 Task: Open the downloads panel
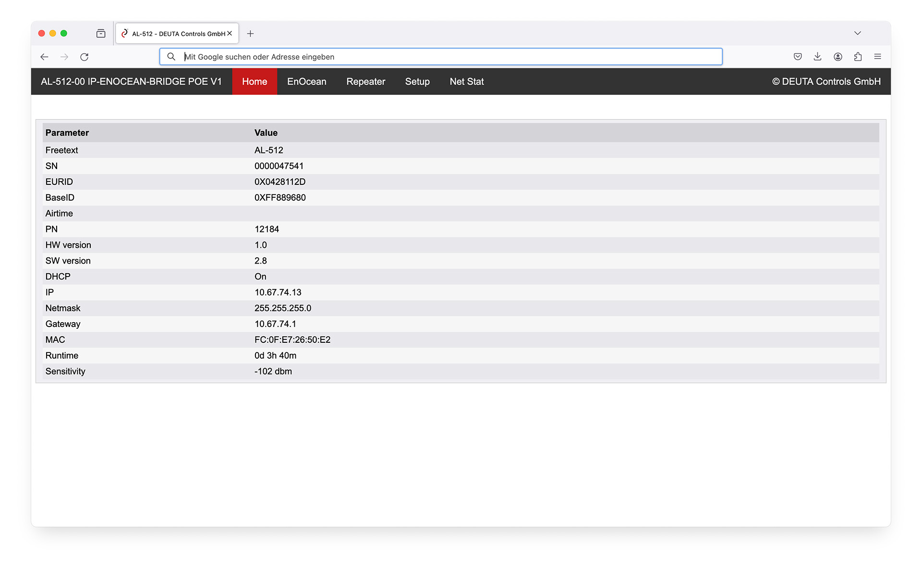click(x=817, y=57)
